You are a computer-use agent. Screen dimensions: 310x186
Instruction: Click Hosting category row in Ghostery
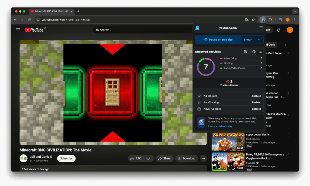pyautogui.click(x=241, y=63)
